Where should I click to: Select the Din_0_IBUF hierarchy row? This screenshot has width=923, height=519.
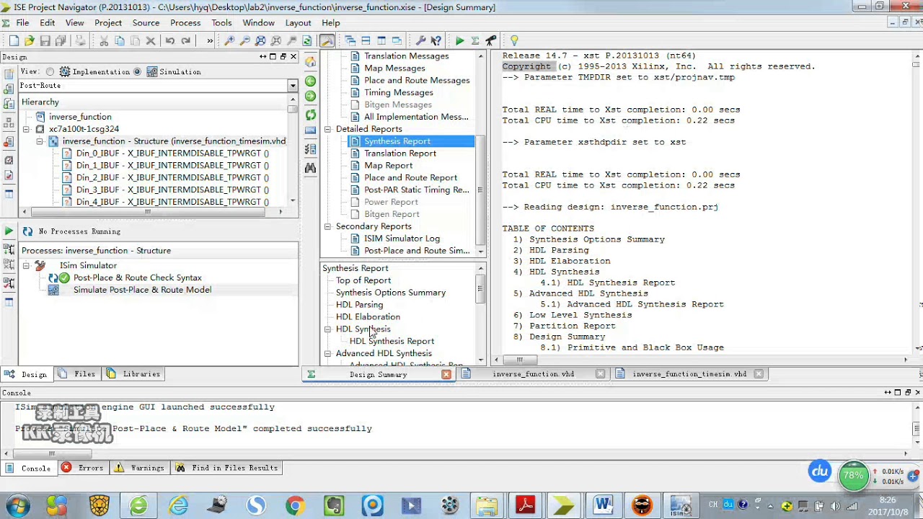click(172, 154)
